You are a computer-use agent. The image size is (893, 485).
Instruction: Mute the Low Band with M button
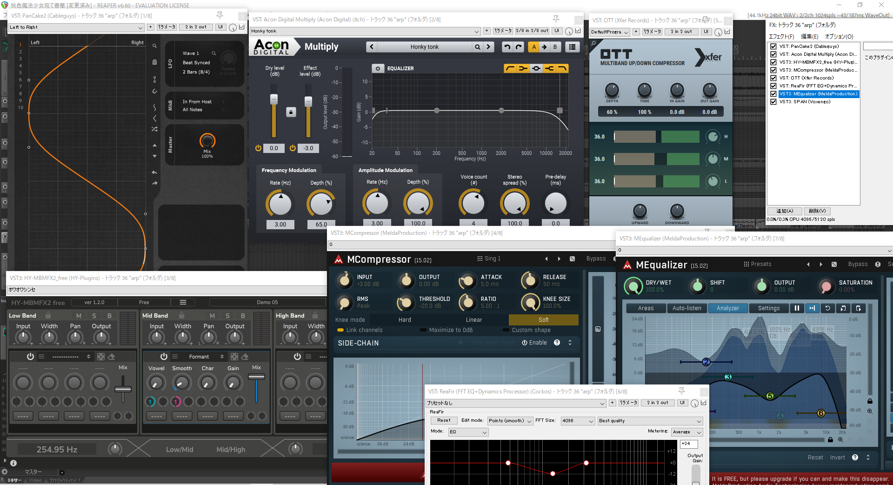pos(79,316)
